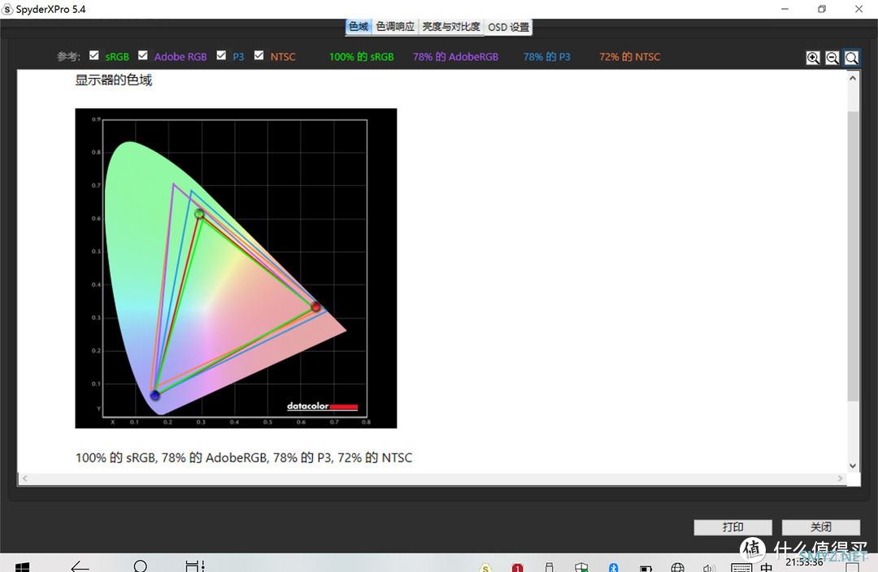Switch to the 色域 tab
This screenshot has width=878, height=572.
tap(359, 26)
